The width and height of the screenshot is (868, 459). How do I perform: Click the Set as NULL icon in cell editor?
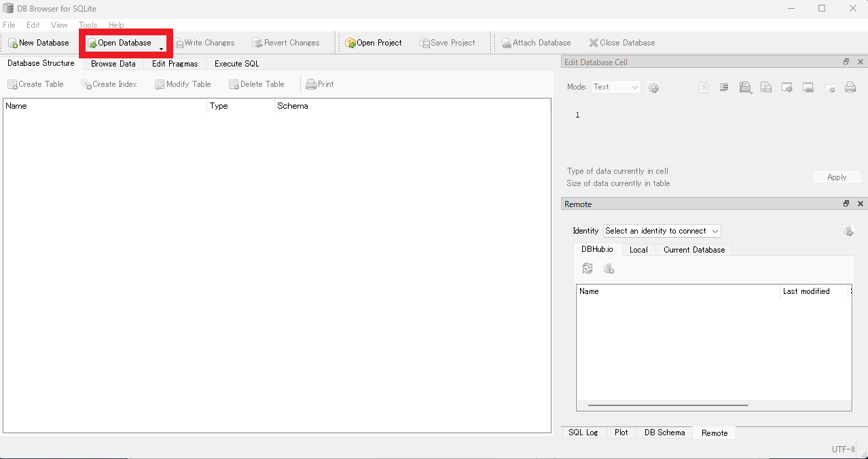coord(829,88)
